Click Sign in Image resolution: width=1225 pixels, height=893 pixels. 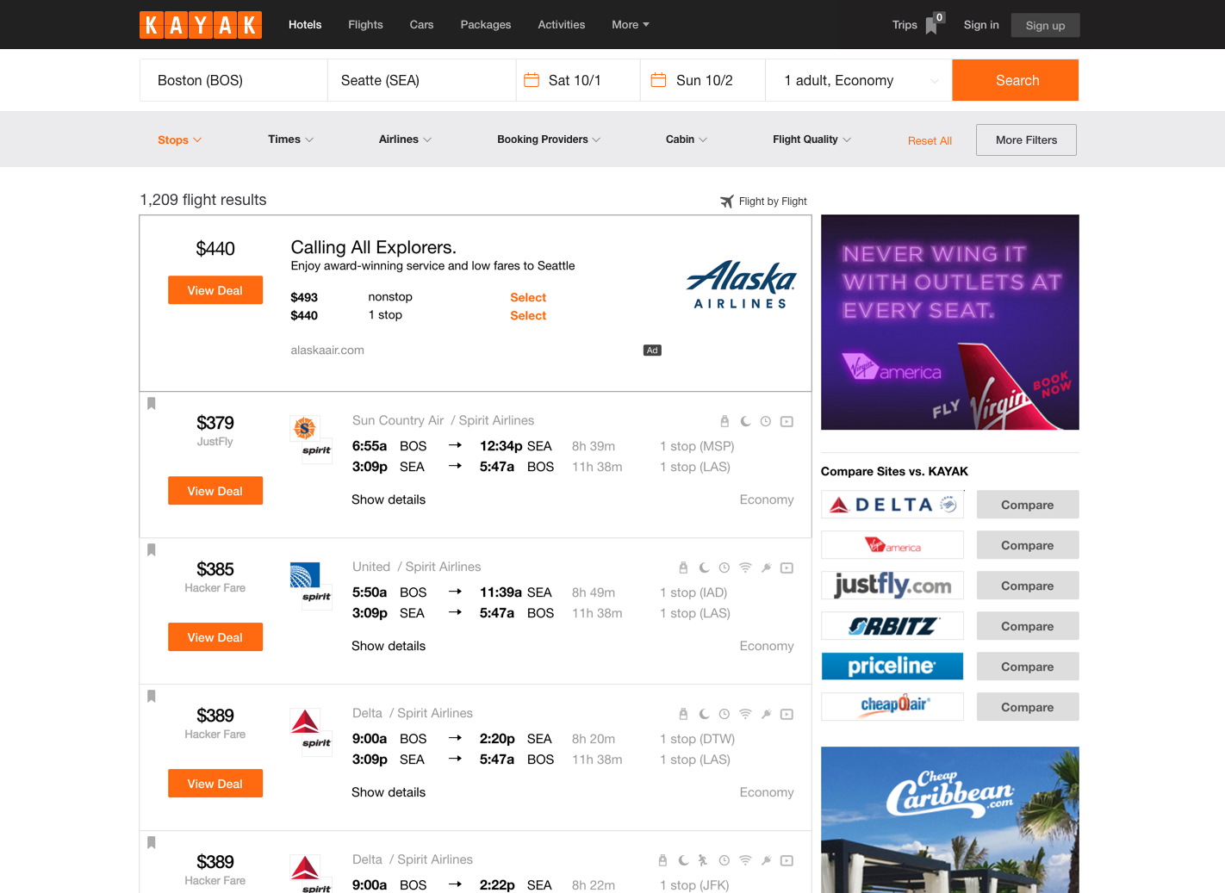(981, 25)
